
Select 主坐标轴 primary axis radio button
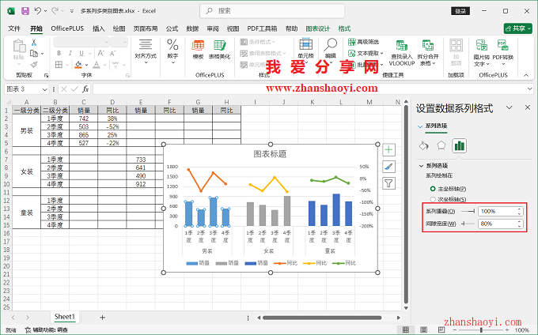[433, 189]
